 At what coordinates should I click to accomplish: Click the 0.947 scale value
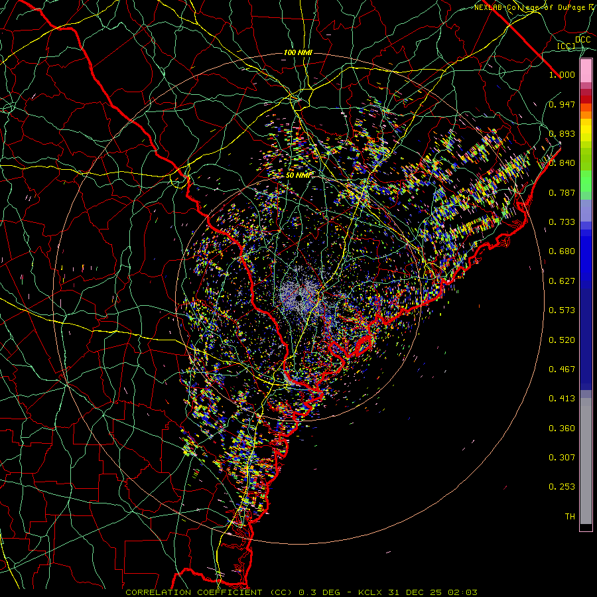click(x=562, y=104)
